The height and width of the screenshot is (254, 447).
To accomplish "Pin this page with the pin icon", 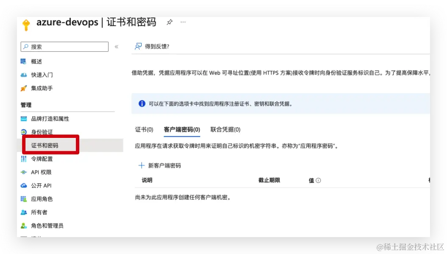I will [x=170, y=22].
